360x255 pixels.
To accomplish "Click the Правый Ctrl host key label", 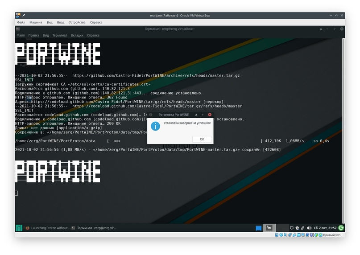I will pos(332,235).
